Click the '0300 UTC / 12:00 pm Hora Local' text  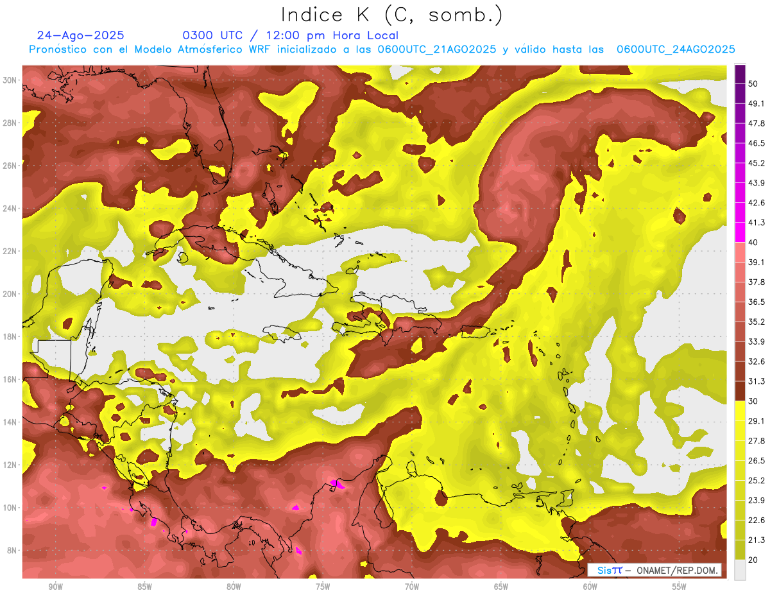pyautogui.click(x=290, y=35)
